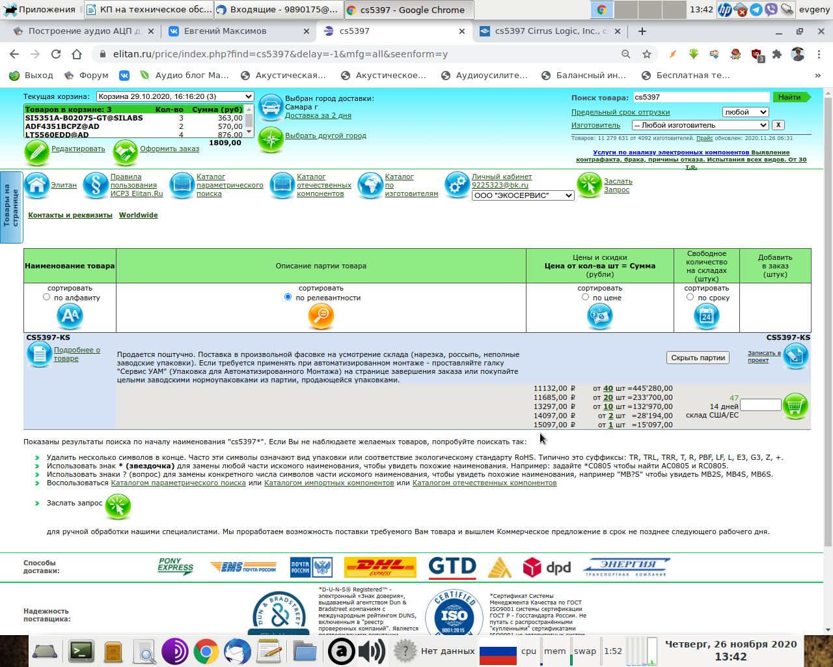Open the Thunderbird mail icon in the taskbar
The image size is (833, 667).
pyautogui.click(x=238, y=651)
